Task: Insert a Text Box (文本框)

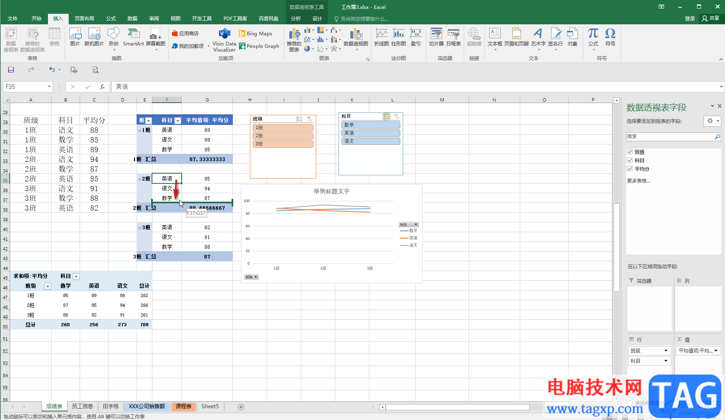Action: pos(495,39)
